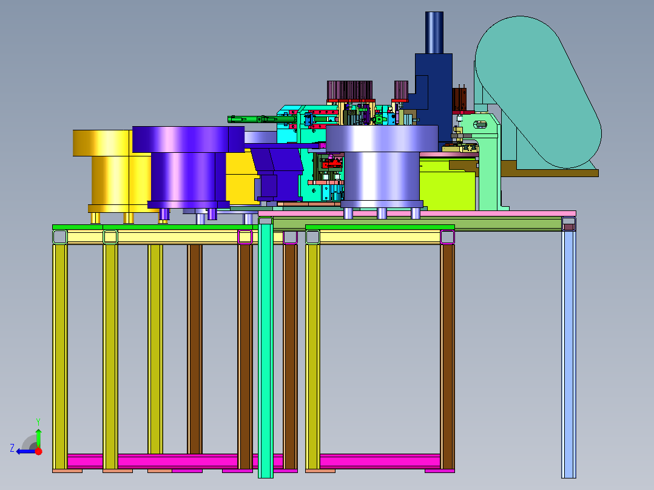The height and width of the screenshot is (490, 654).
Task: Select the green horizontal pneumatic cylinder
Action: 262,119
